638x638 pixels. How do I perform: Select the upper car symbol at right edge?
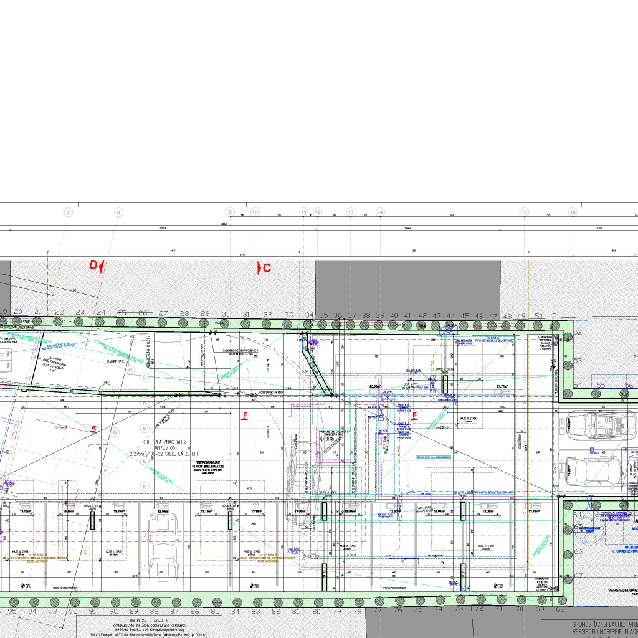pos(598,425)
